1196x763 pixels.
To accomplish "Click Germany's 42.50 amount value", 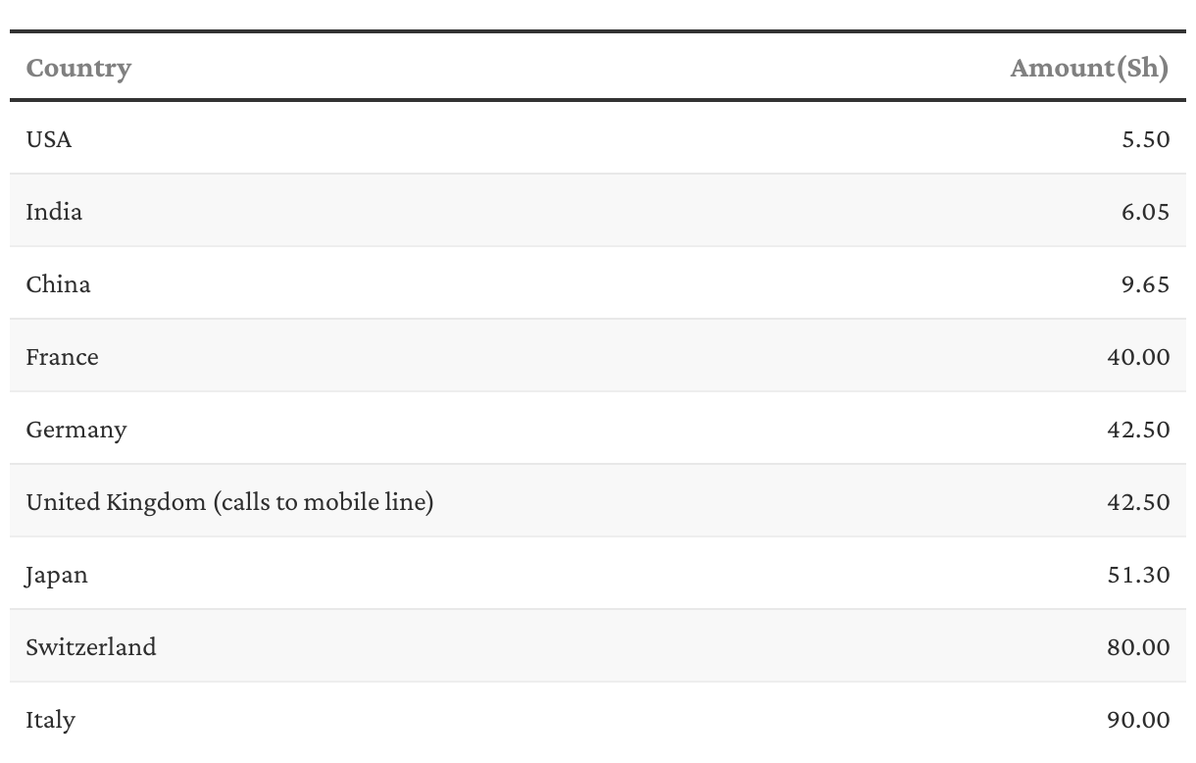I will (x=1138, y=430).
